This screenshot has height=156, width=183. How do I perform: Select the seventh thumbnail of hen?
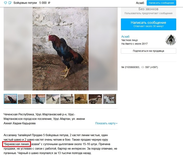tap(95, 99)
